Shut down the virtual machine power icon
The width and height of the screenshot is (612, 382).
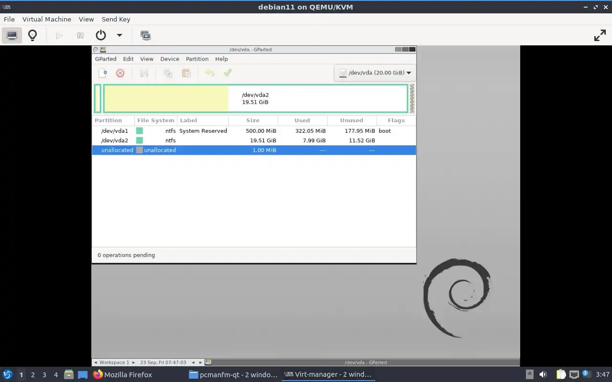100,35
